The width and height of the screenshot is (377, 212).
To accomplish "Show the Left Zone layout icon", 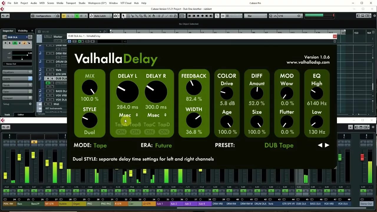I will [358, 16].
